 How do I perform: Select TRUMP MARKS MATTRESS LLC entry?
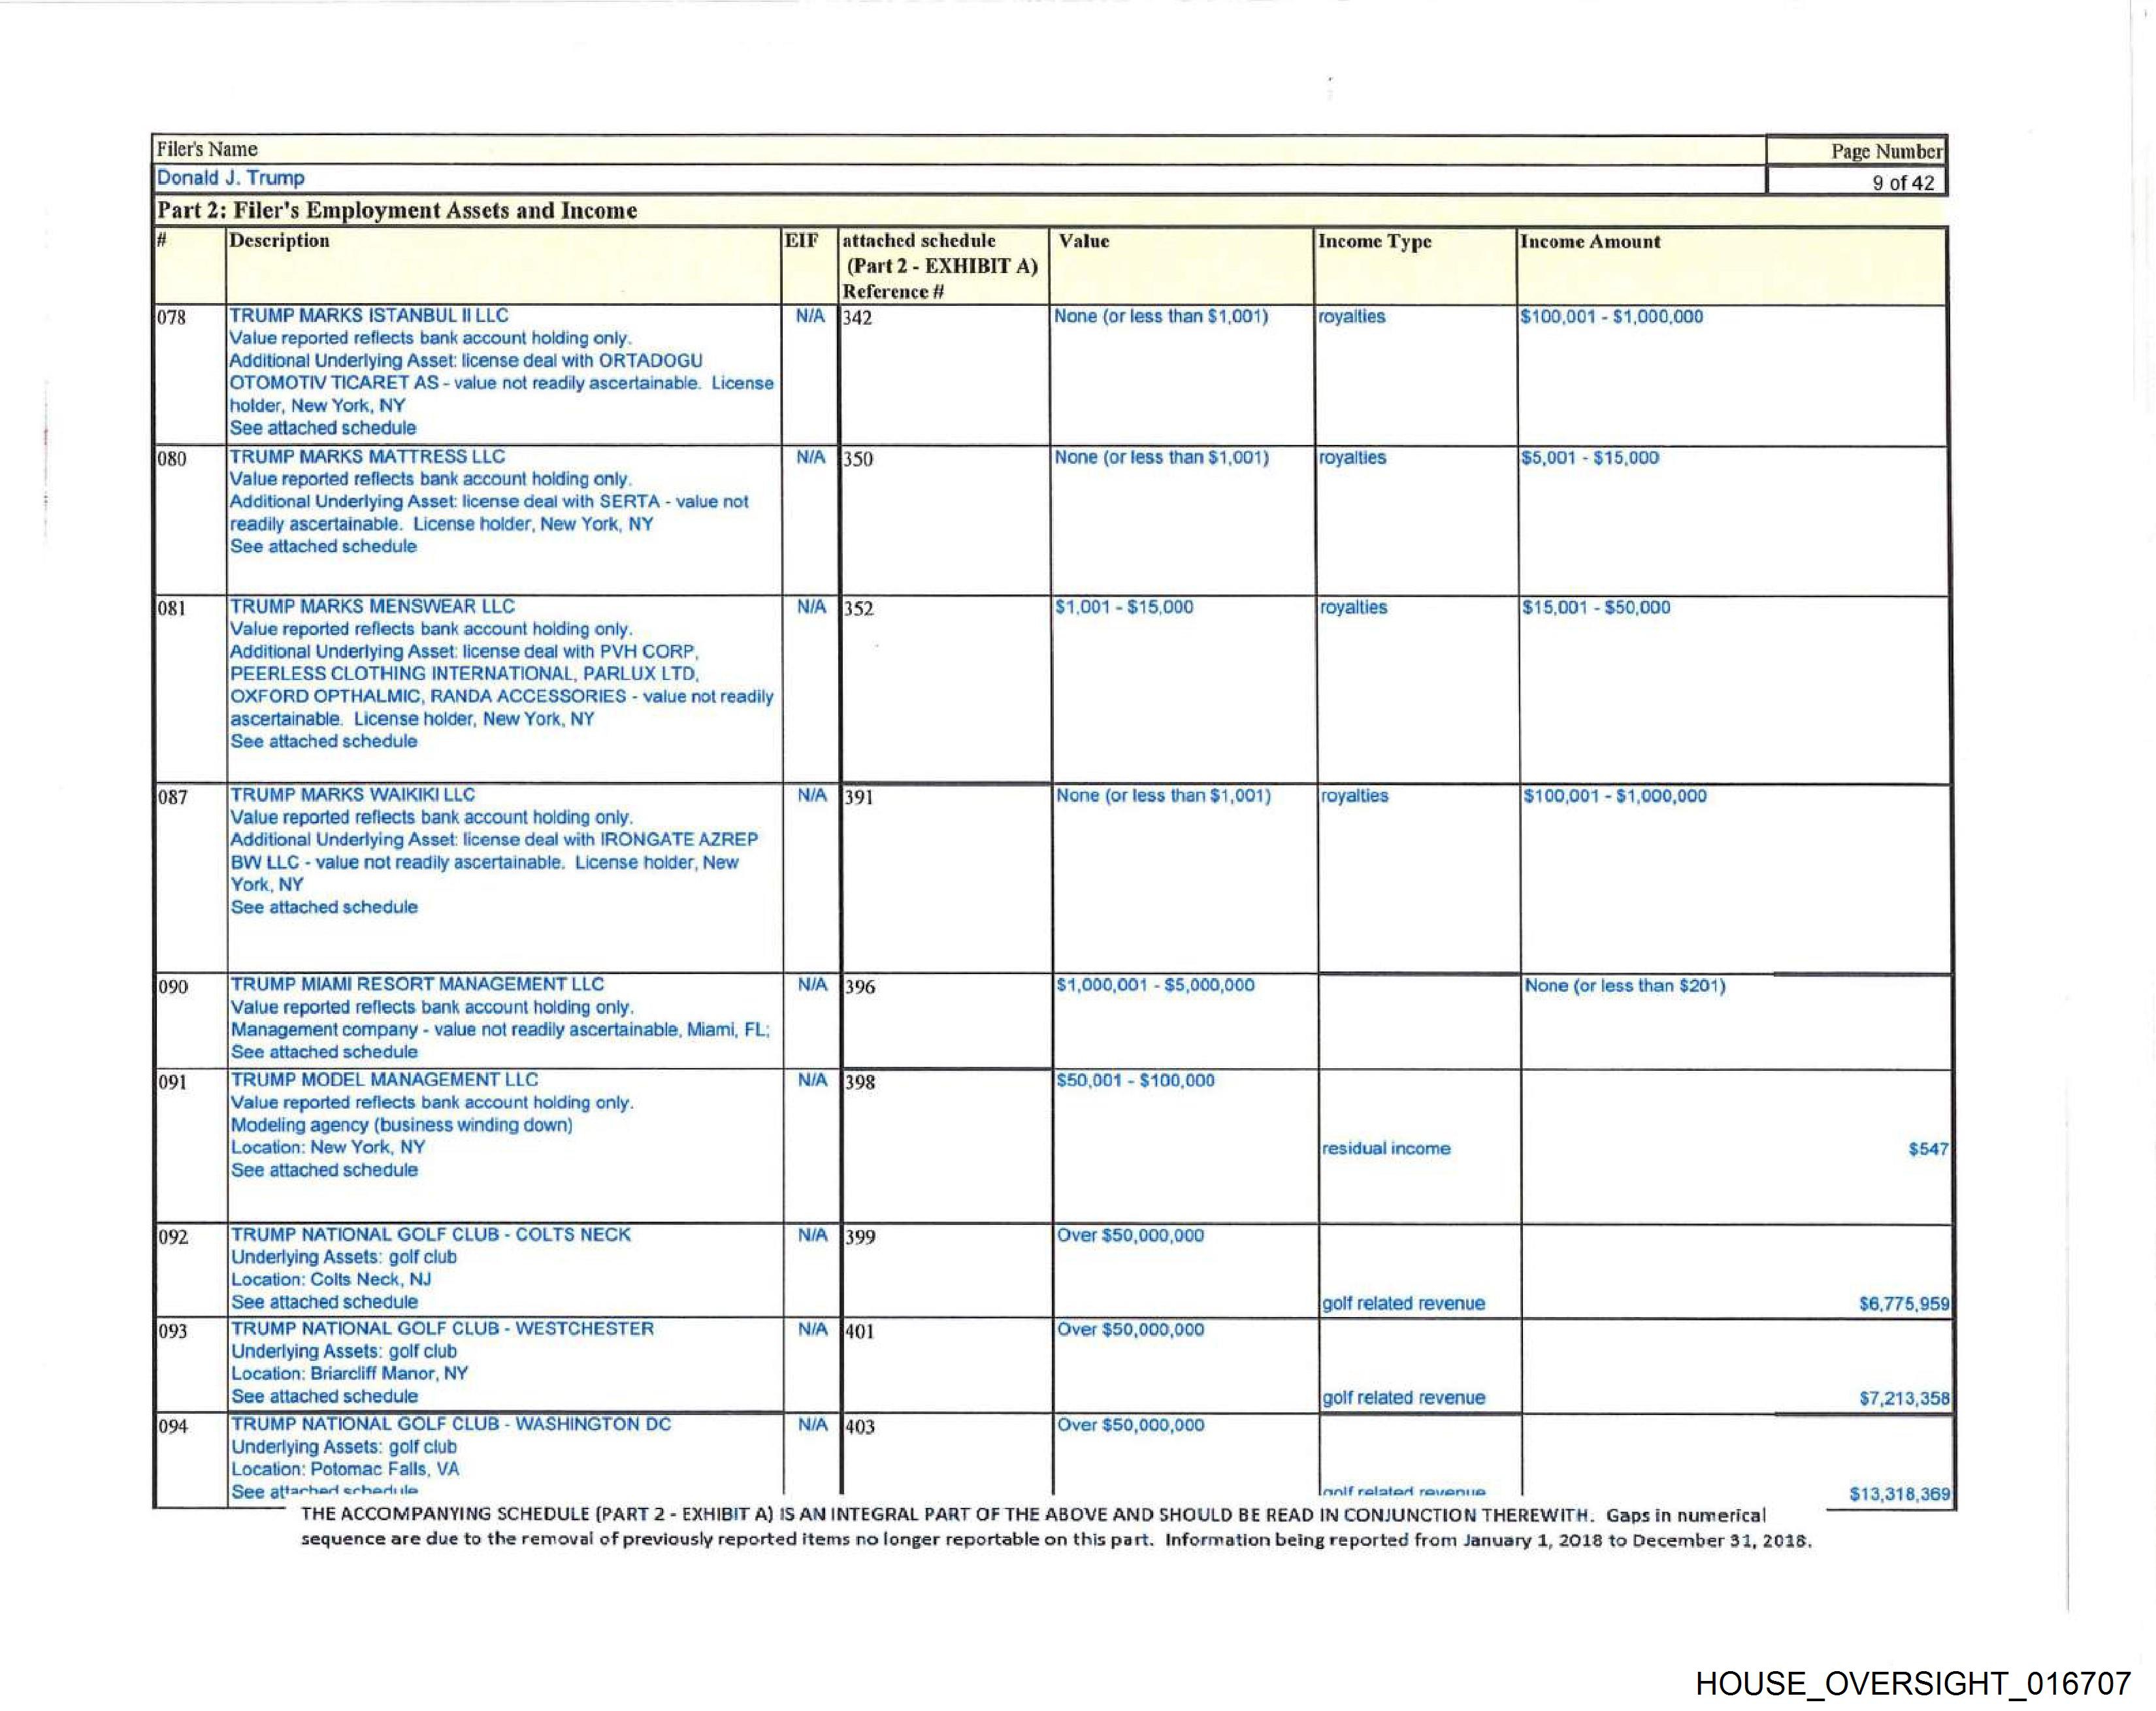click(367, 456)
